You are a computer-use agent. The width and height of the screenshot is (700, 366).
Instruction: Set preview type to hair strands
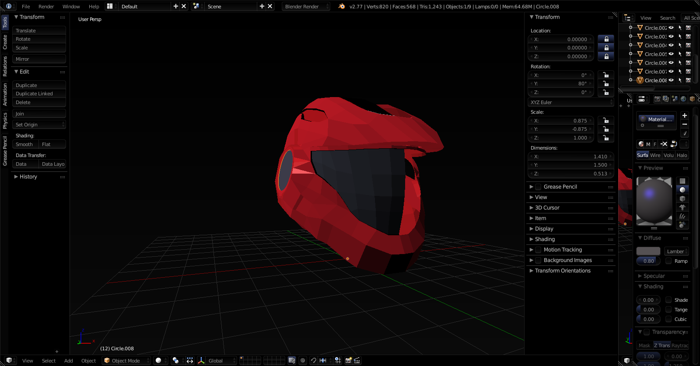pyautogui.click(x=682, y=216)
